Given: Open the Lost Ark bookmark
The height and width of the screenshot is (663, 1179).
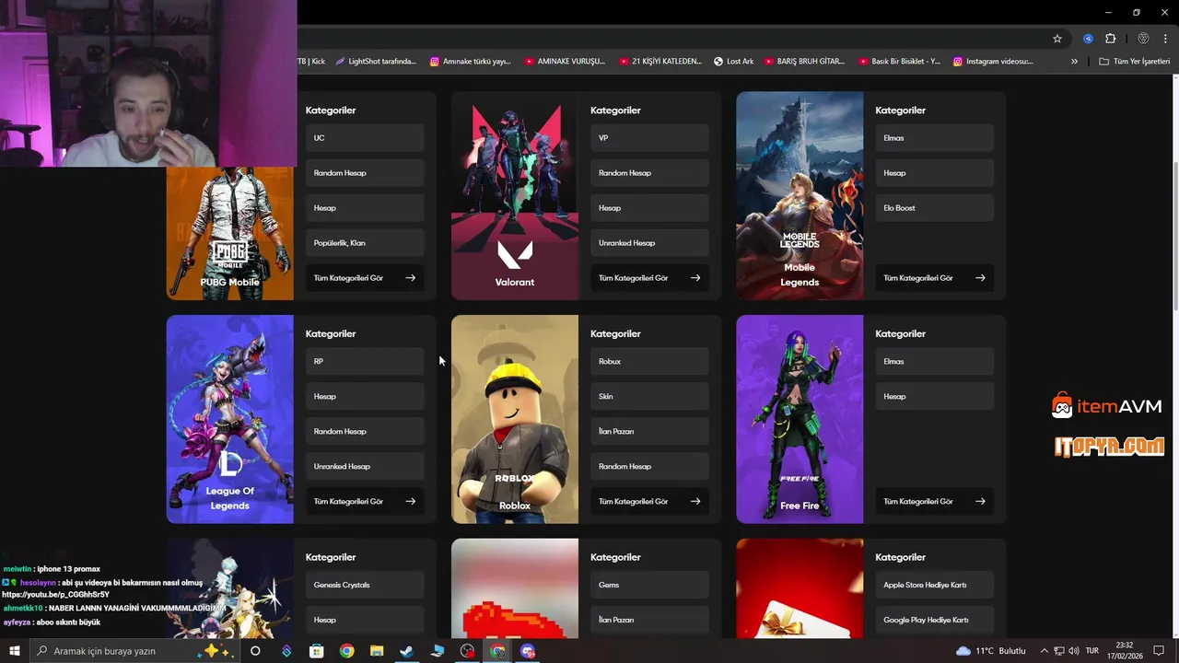Looking at the screenshot, I should tap(734, 62).
